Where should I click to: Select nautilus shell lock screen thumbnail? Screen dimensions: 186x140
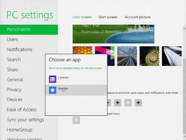tap(149, 56)
